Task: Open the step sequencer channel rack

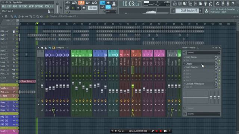Action: point(180,4)
